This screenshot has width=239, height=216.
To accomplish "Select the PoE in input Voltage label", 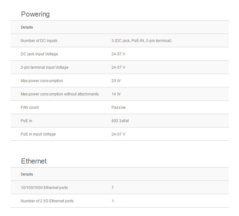I will pos(38,134).
